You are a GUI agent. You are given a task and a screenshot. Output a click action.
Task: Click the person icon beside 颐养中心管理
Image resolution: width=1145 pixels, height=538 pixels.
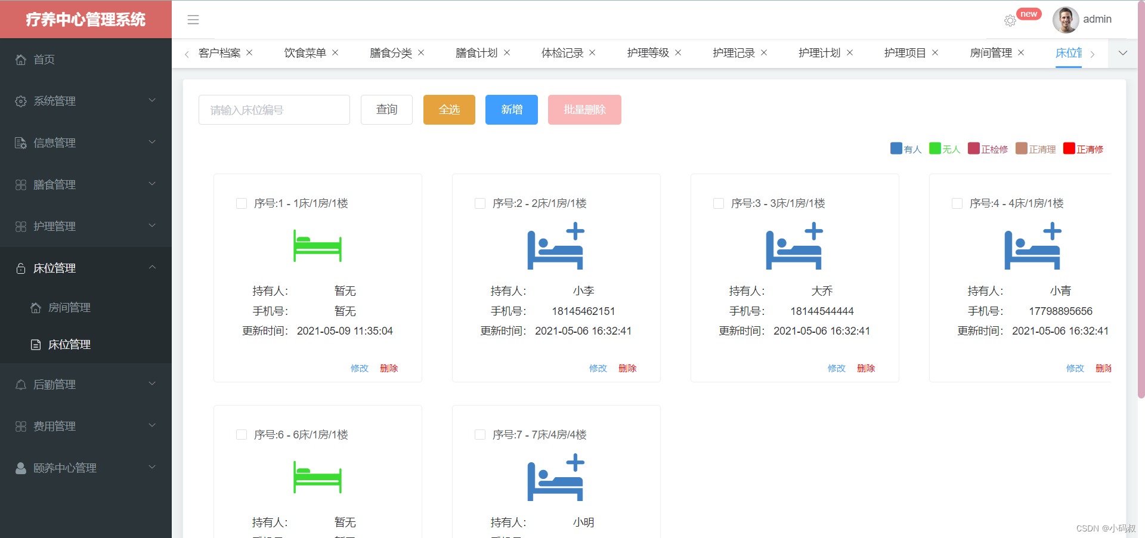click(21, 468)
